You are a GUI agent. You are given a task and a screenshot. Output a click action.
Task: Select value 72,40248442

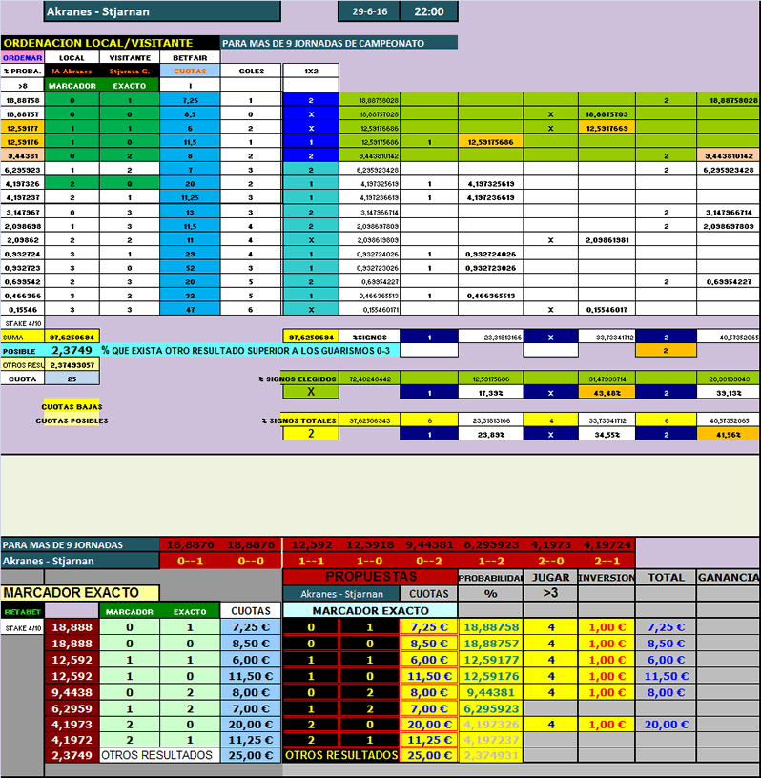coord(369,379)
